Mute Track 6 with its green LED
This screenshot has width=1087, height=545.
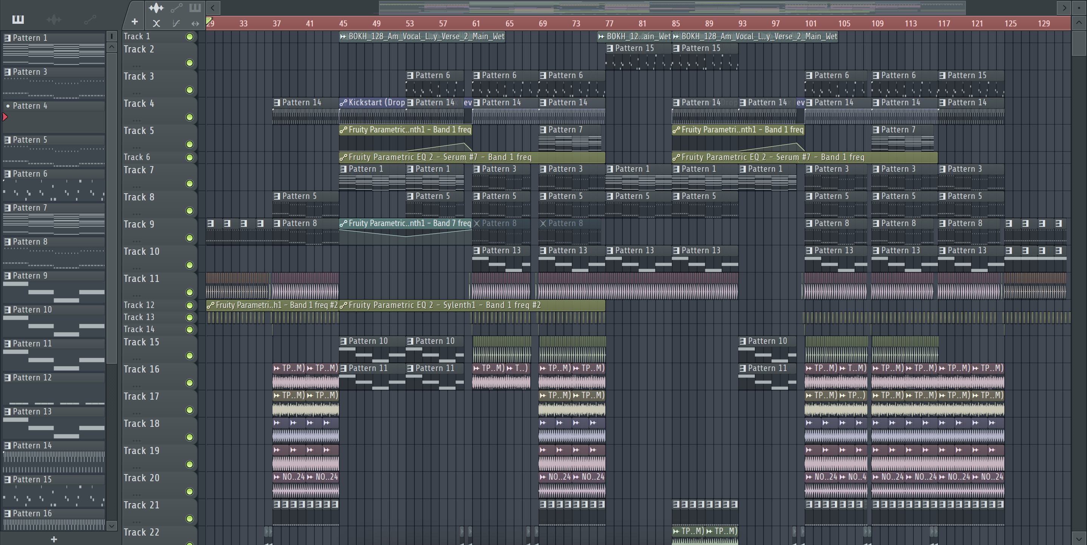(190, 157)
